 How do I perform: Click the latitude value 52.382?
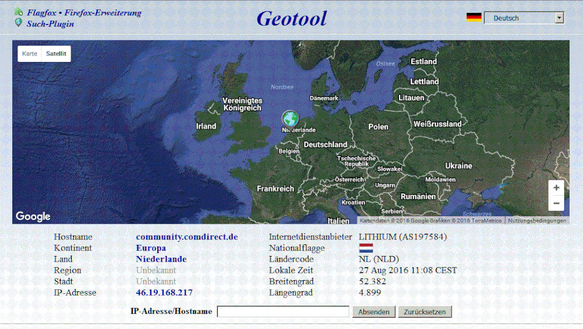[x=372, y=282]
